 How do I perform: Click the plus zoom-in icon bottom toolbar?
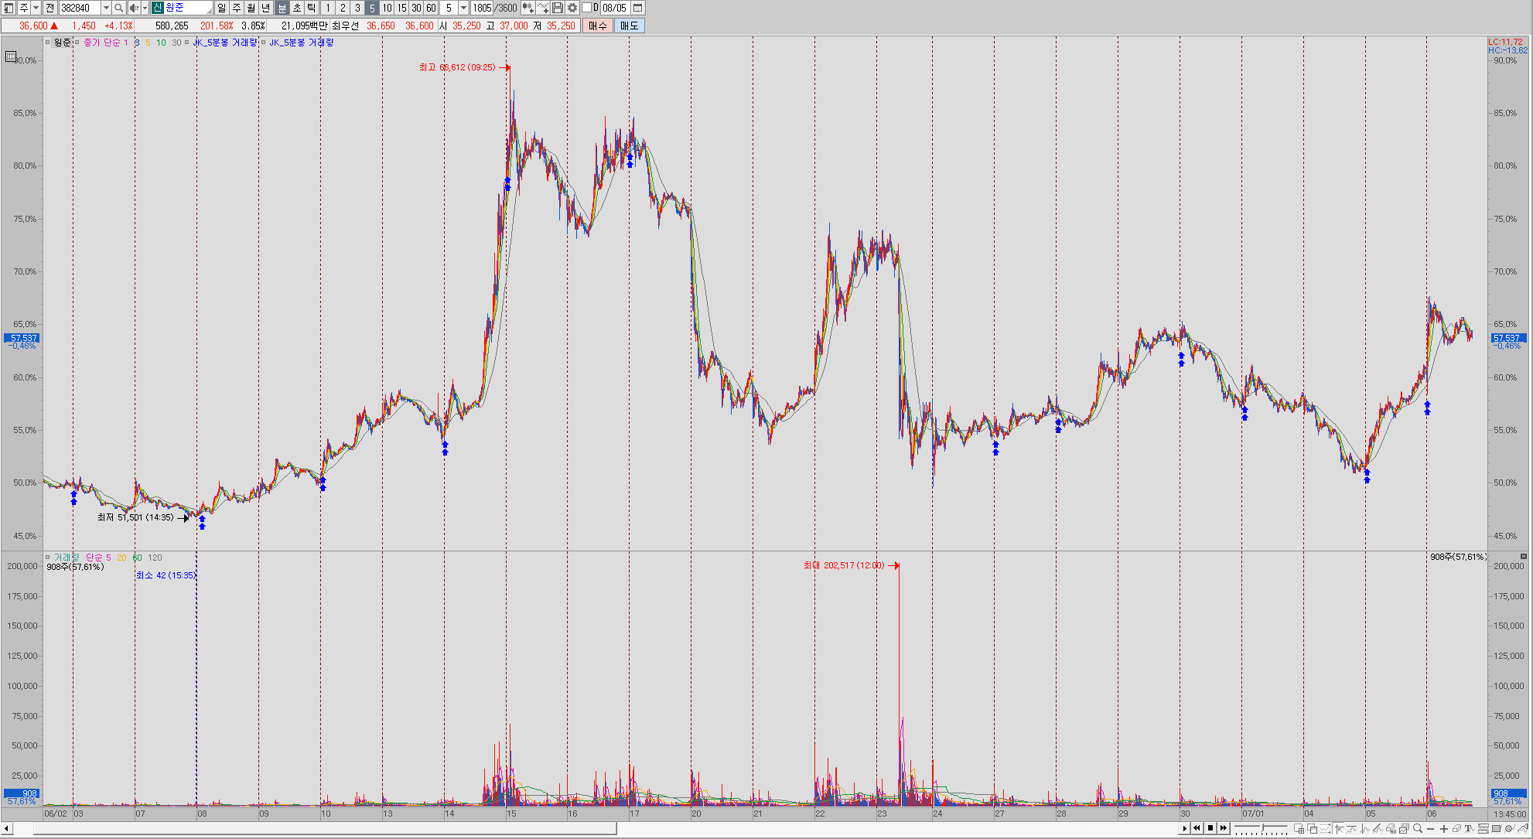(1444, 828)
